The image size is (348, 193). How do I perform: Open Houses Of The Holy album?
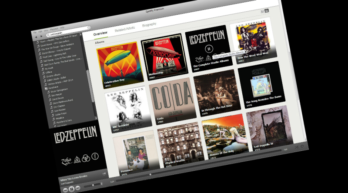click(225, 136)
